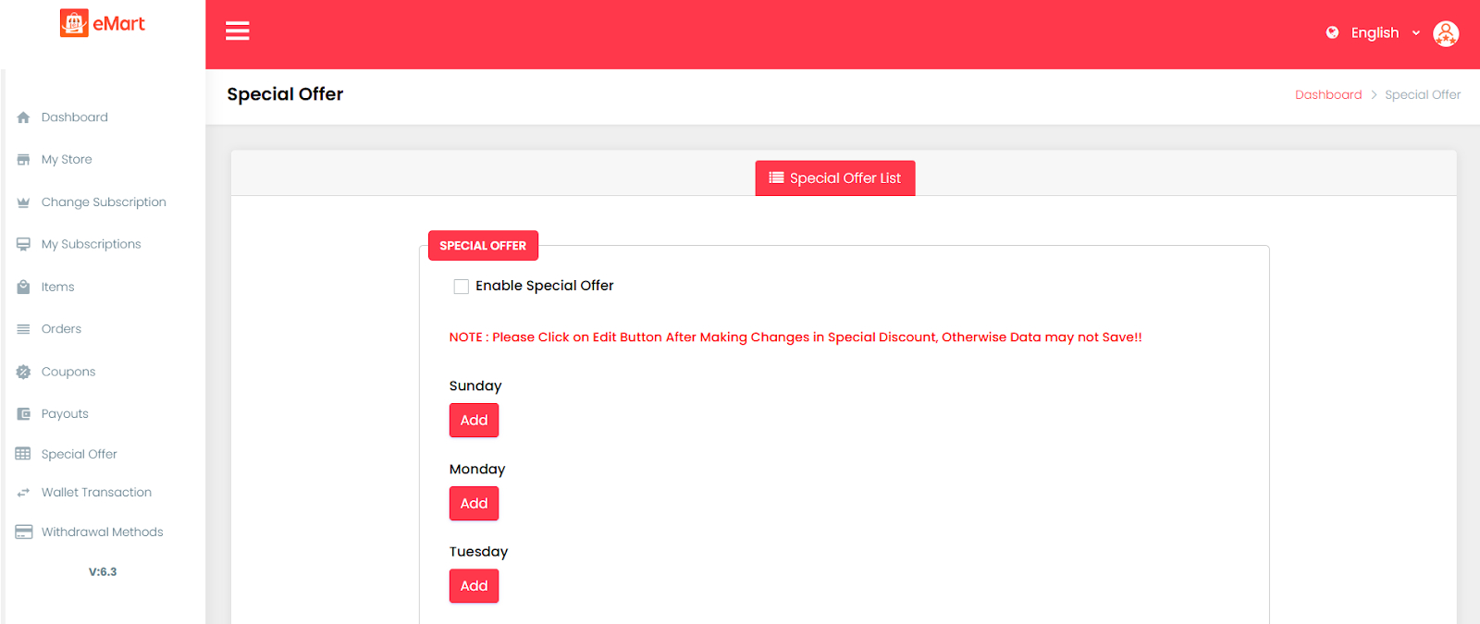The height and width of the screenshot is (624, 1480).
Task: Open My Subscriptions sidebar item
Action: click(x=91, y=244)
